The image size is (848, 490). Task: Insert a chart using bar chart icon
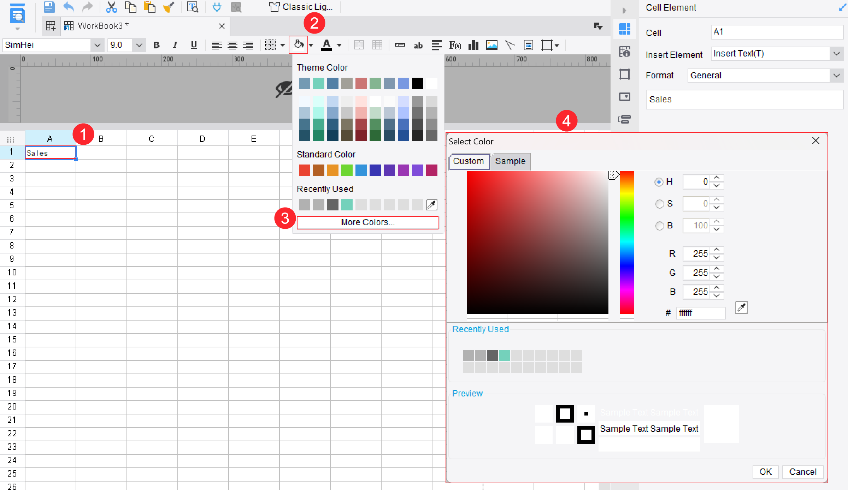[x=473, y=45]
